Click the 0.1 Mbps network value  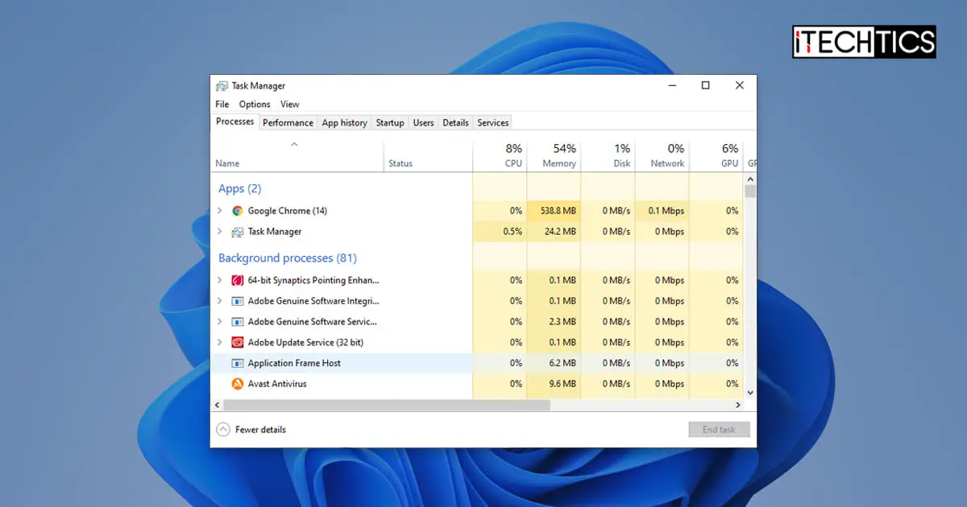[666, 211]
